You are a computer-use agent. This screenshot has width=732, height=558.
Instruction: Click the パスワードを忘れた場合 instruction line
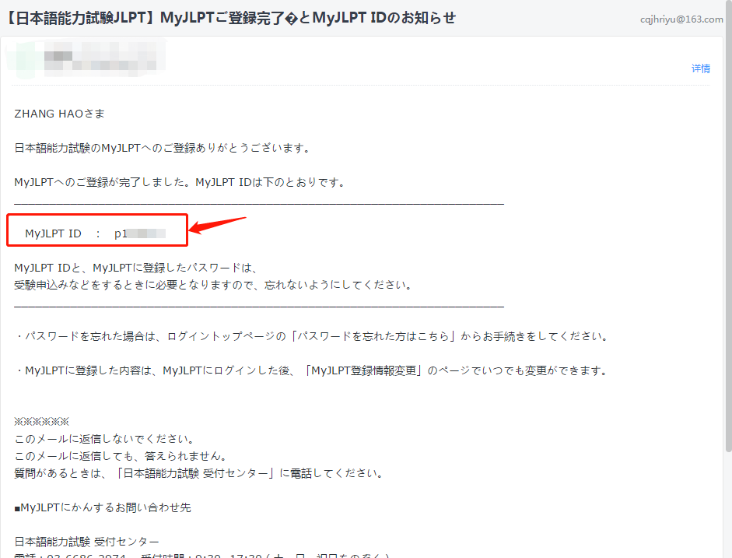[311, 335]
